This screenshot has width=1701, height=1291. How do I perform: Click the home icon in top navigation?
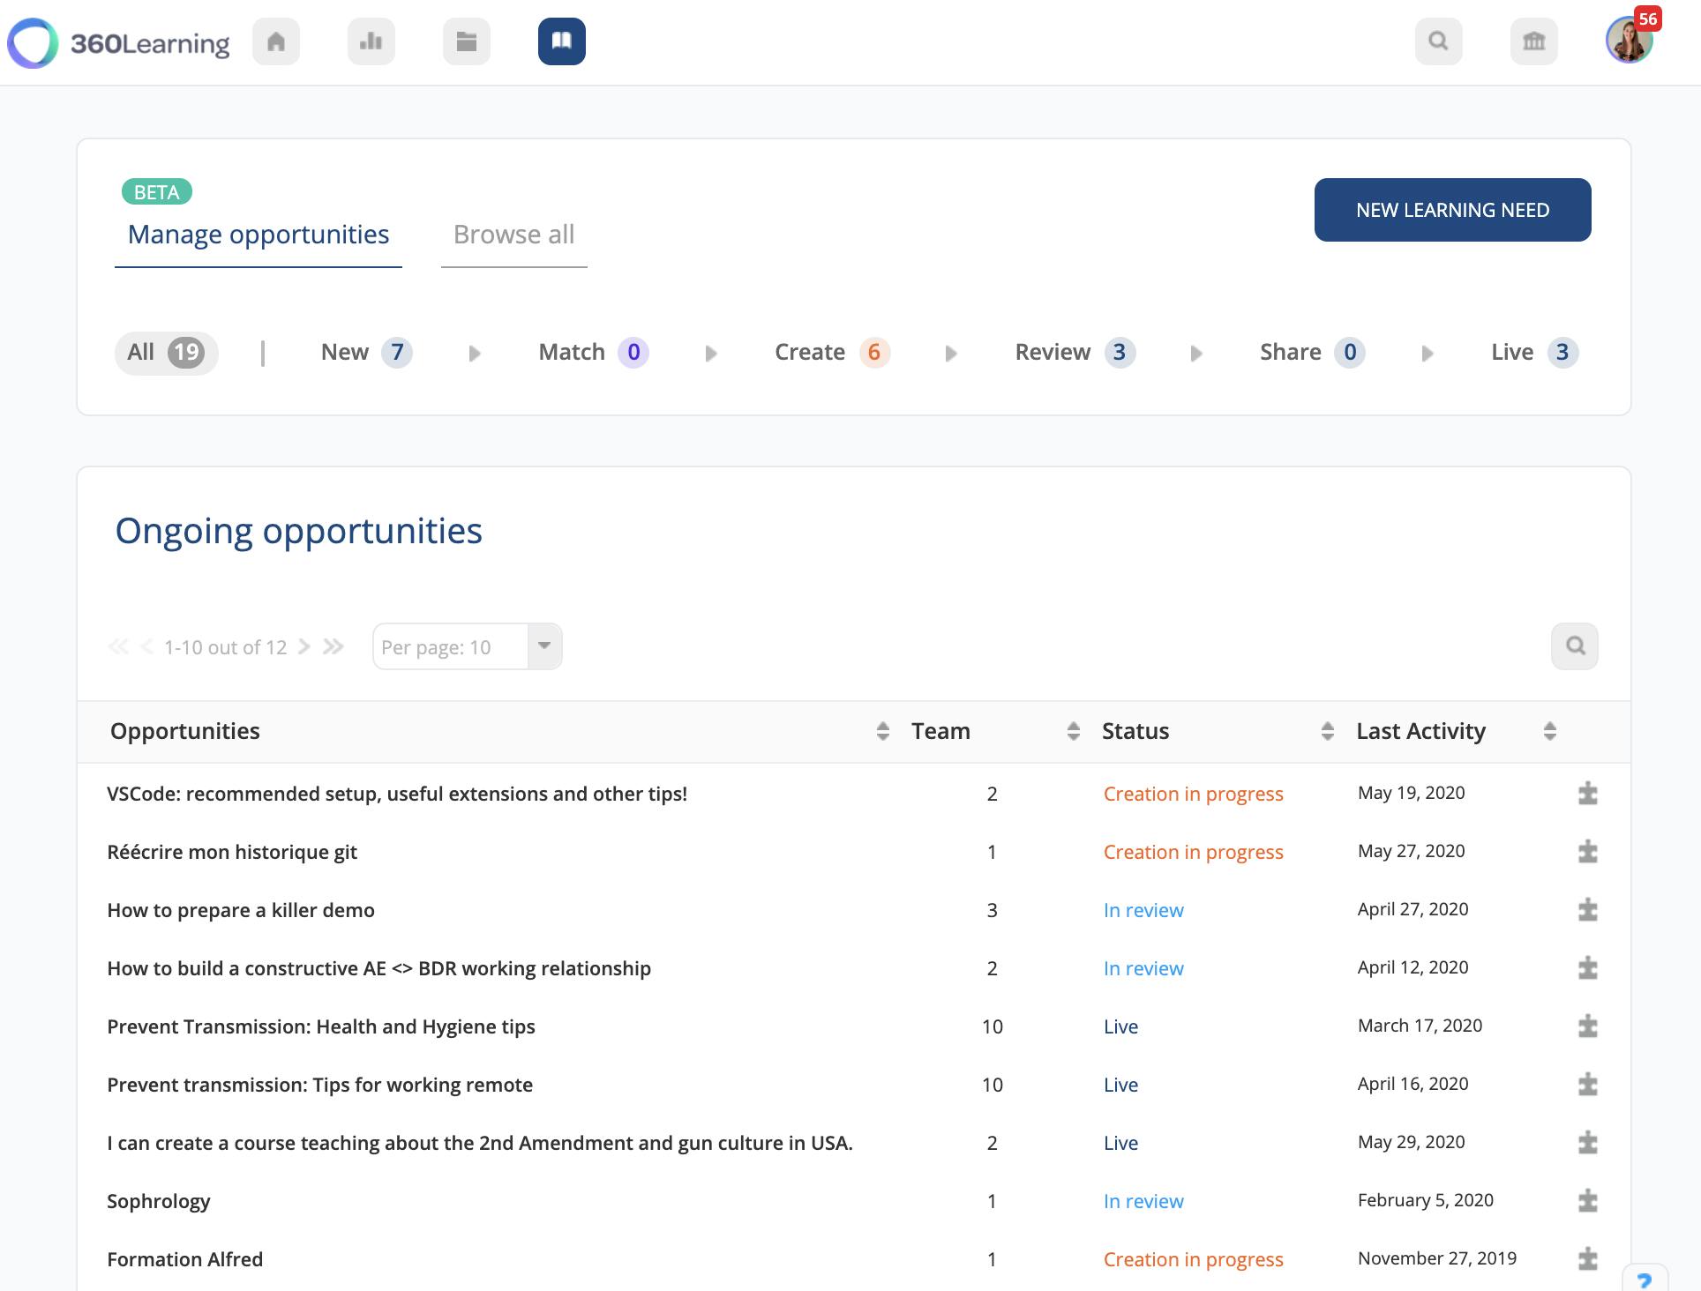click(x=276, y=41)
